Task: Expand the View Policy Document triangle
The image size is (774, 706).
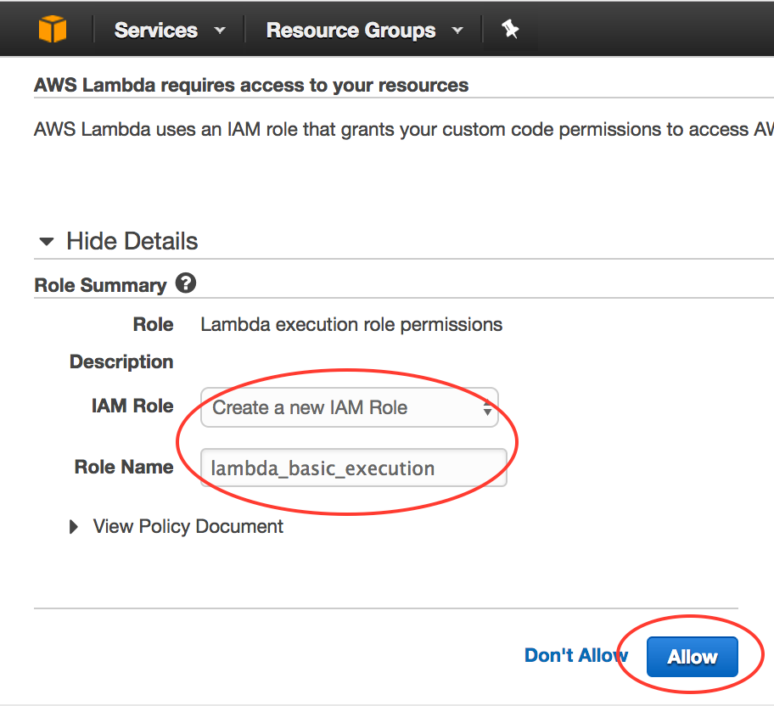Action: [x=74, y=527]
